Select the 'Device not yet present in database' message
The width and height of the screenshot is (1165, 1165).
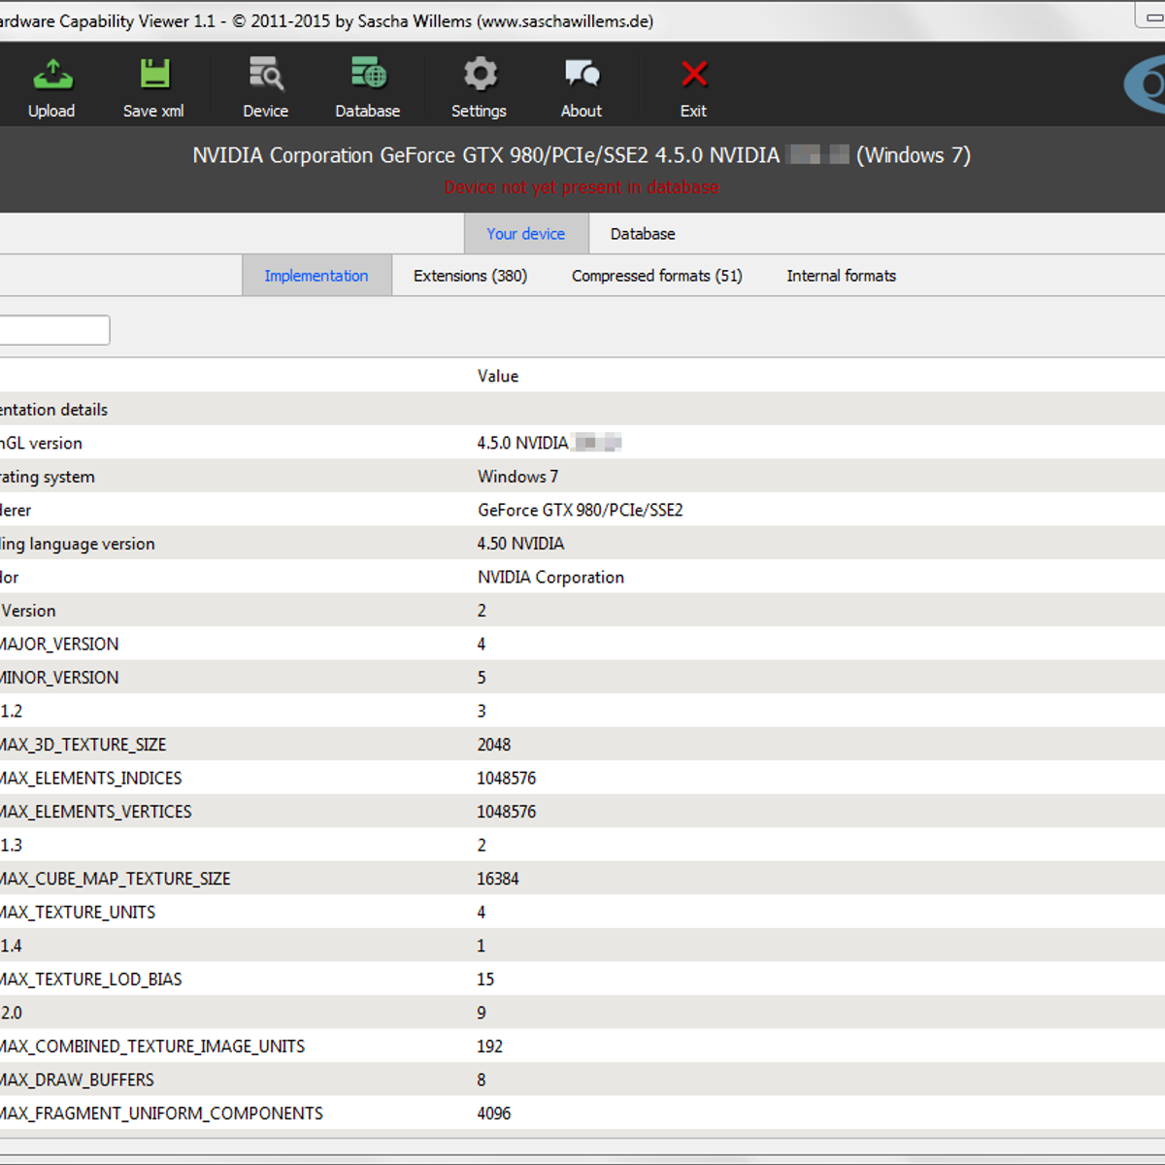[582, 187]
